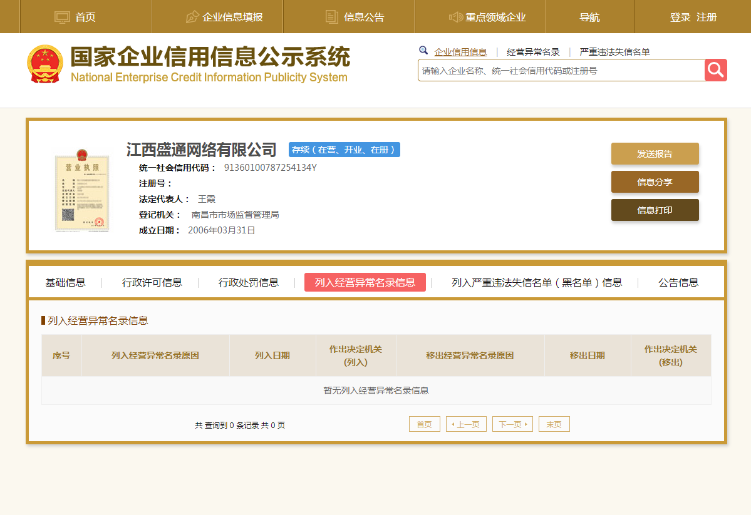Select 严重违法失信名单 search category
Image resolution: width=751 pixels, height=515 pixels.
(614, 52)
